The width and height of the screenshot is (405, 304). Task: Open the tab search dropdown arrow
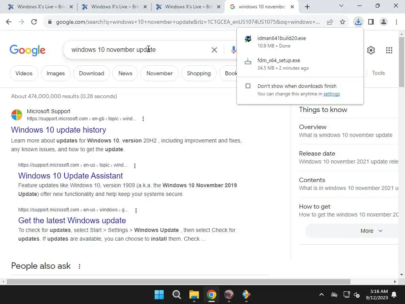click(x=341, y=6)
